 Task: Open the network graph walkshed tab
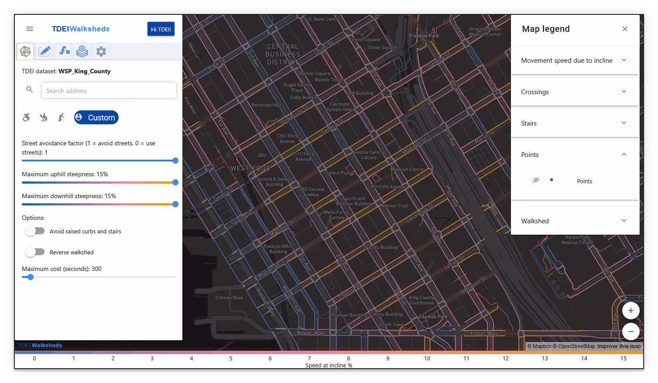coord(25,51)
